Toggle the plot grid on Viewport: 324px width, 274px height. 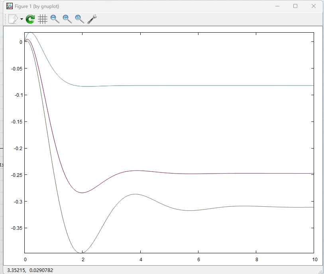43,19
